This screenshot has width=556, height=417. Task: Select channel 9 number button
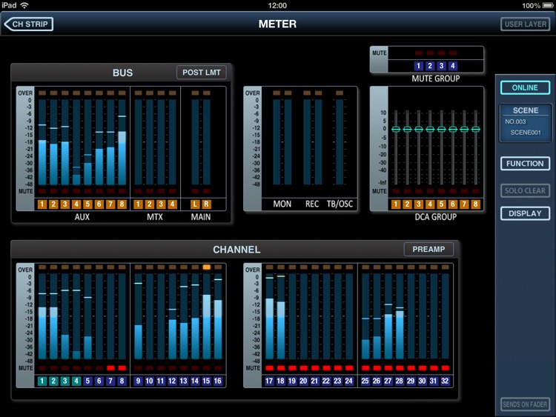click(x=139, y=381)
